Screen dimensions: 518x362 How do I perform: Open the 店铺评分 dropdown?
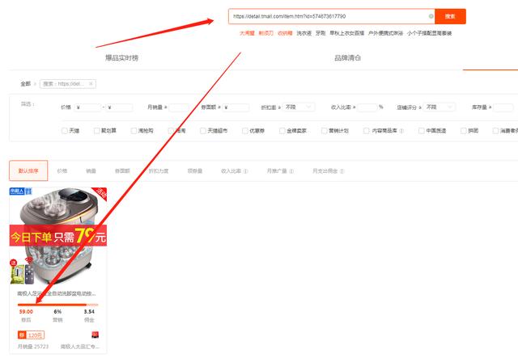[439, 107]
